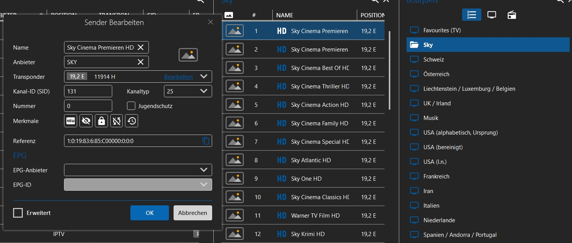Click the HD badge next to Sky One HD
Screen dimensions: 572x243
point(282,179)
